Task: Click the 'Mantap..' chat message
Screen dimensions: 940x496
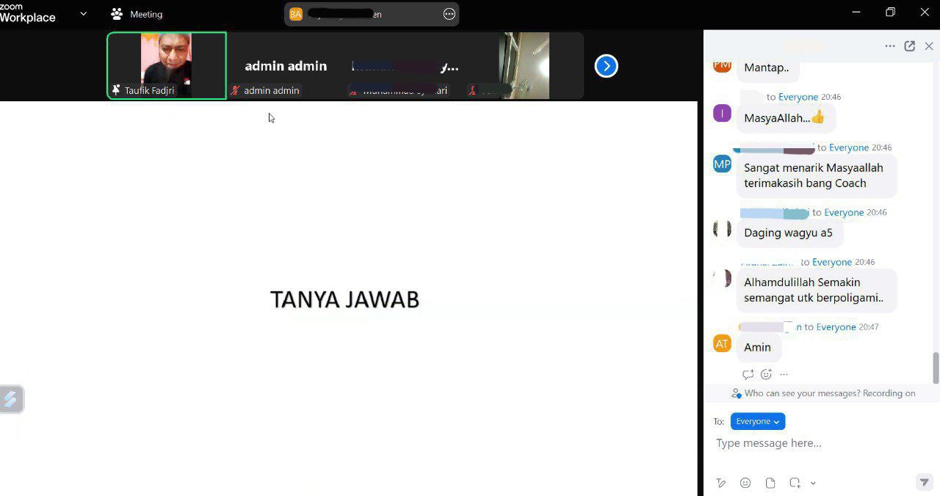Action: tap(767, 68)
